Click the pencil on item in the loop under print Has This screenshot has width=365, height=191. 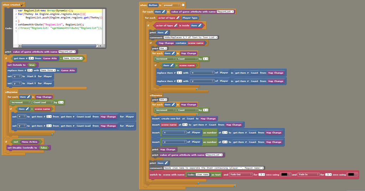(x=173, y=53)
